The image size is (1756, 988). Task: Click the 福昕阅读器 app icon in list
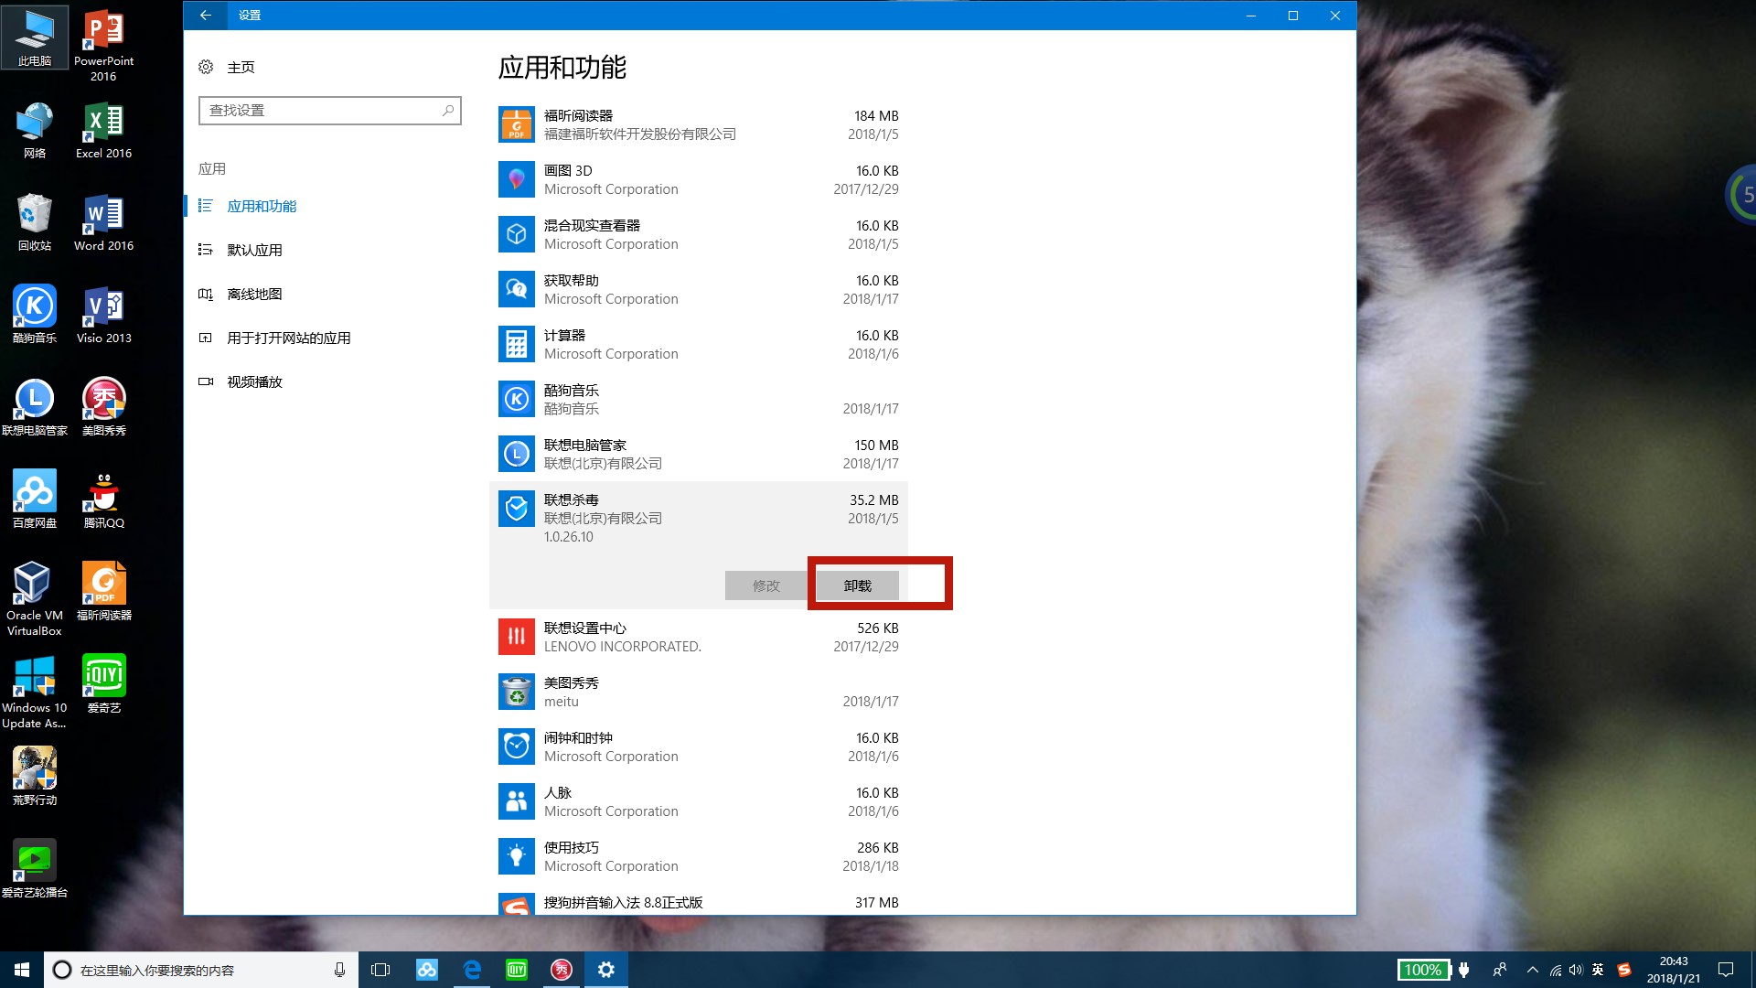515,124
